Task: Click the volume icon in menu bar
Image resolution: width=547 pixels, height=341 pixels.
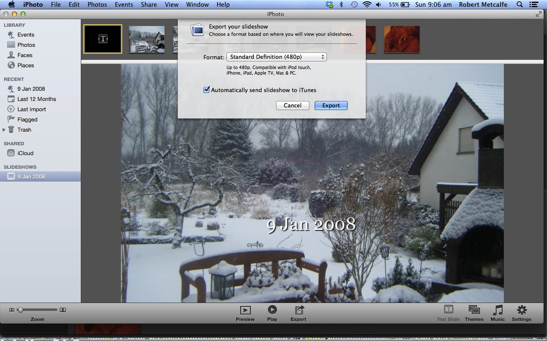Action: 379,5
